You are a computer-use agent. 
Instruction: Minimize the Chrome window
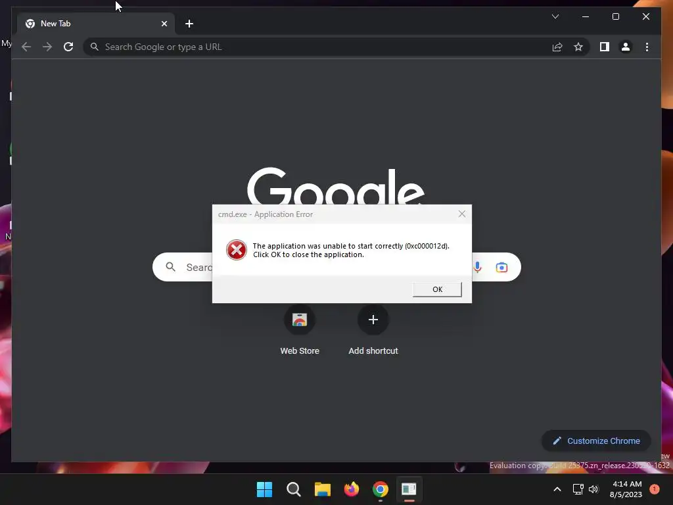586,16
